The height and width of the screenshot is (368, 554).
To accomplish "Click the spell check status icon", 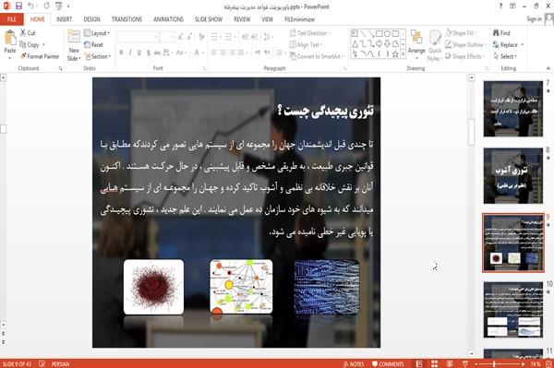I will 42,363.
